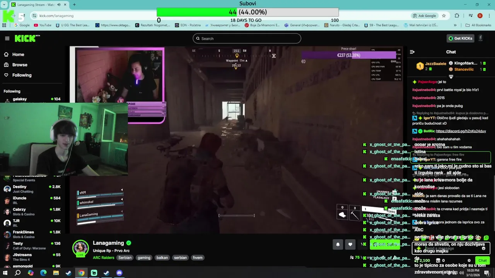495x278 pixels.
Task: Open the ARC Raiders category link
Action: [103, 258]
